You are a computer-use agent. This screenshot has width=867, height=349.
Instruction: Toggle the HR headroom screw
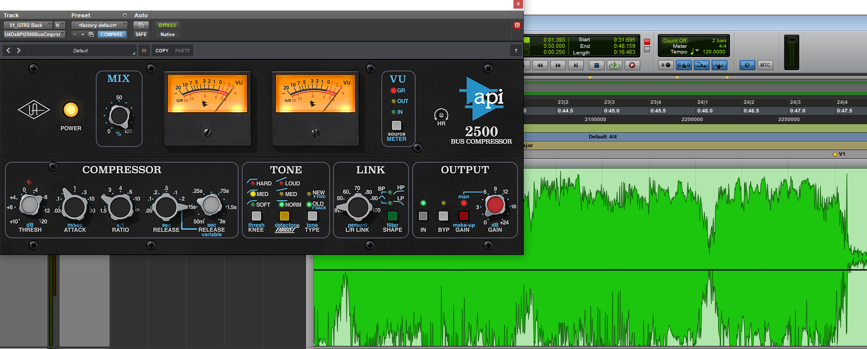441,115
